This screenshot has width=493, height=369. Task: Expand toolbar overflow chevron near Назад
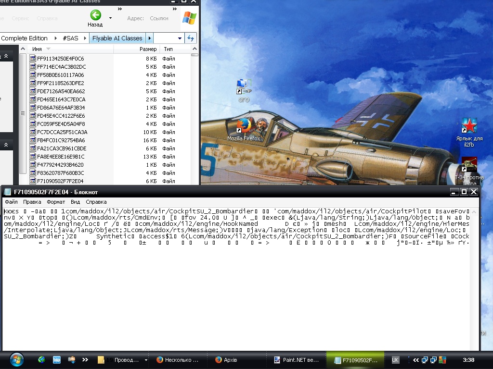[120, 9]
